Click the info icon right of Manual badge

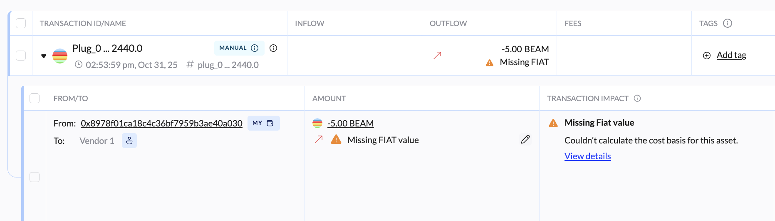click(x=273, y=48)
